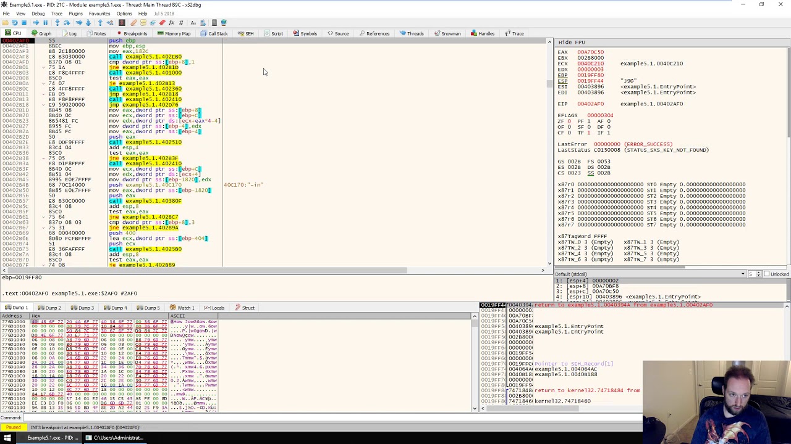Open the Debug menu

tap(38, 14)
